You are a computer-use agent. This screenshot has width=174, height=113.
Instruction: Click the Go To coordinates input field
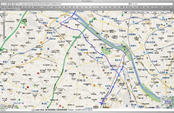[x=18, y=110]
